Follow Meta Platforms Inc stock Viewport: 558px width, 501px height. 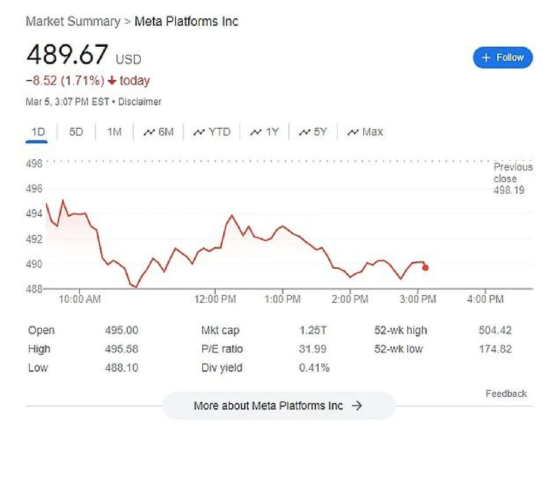[x=503, y=58]
